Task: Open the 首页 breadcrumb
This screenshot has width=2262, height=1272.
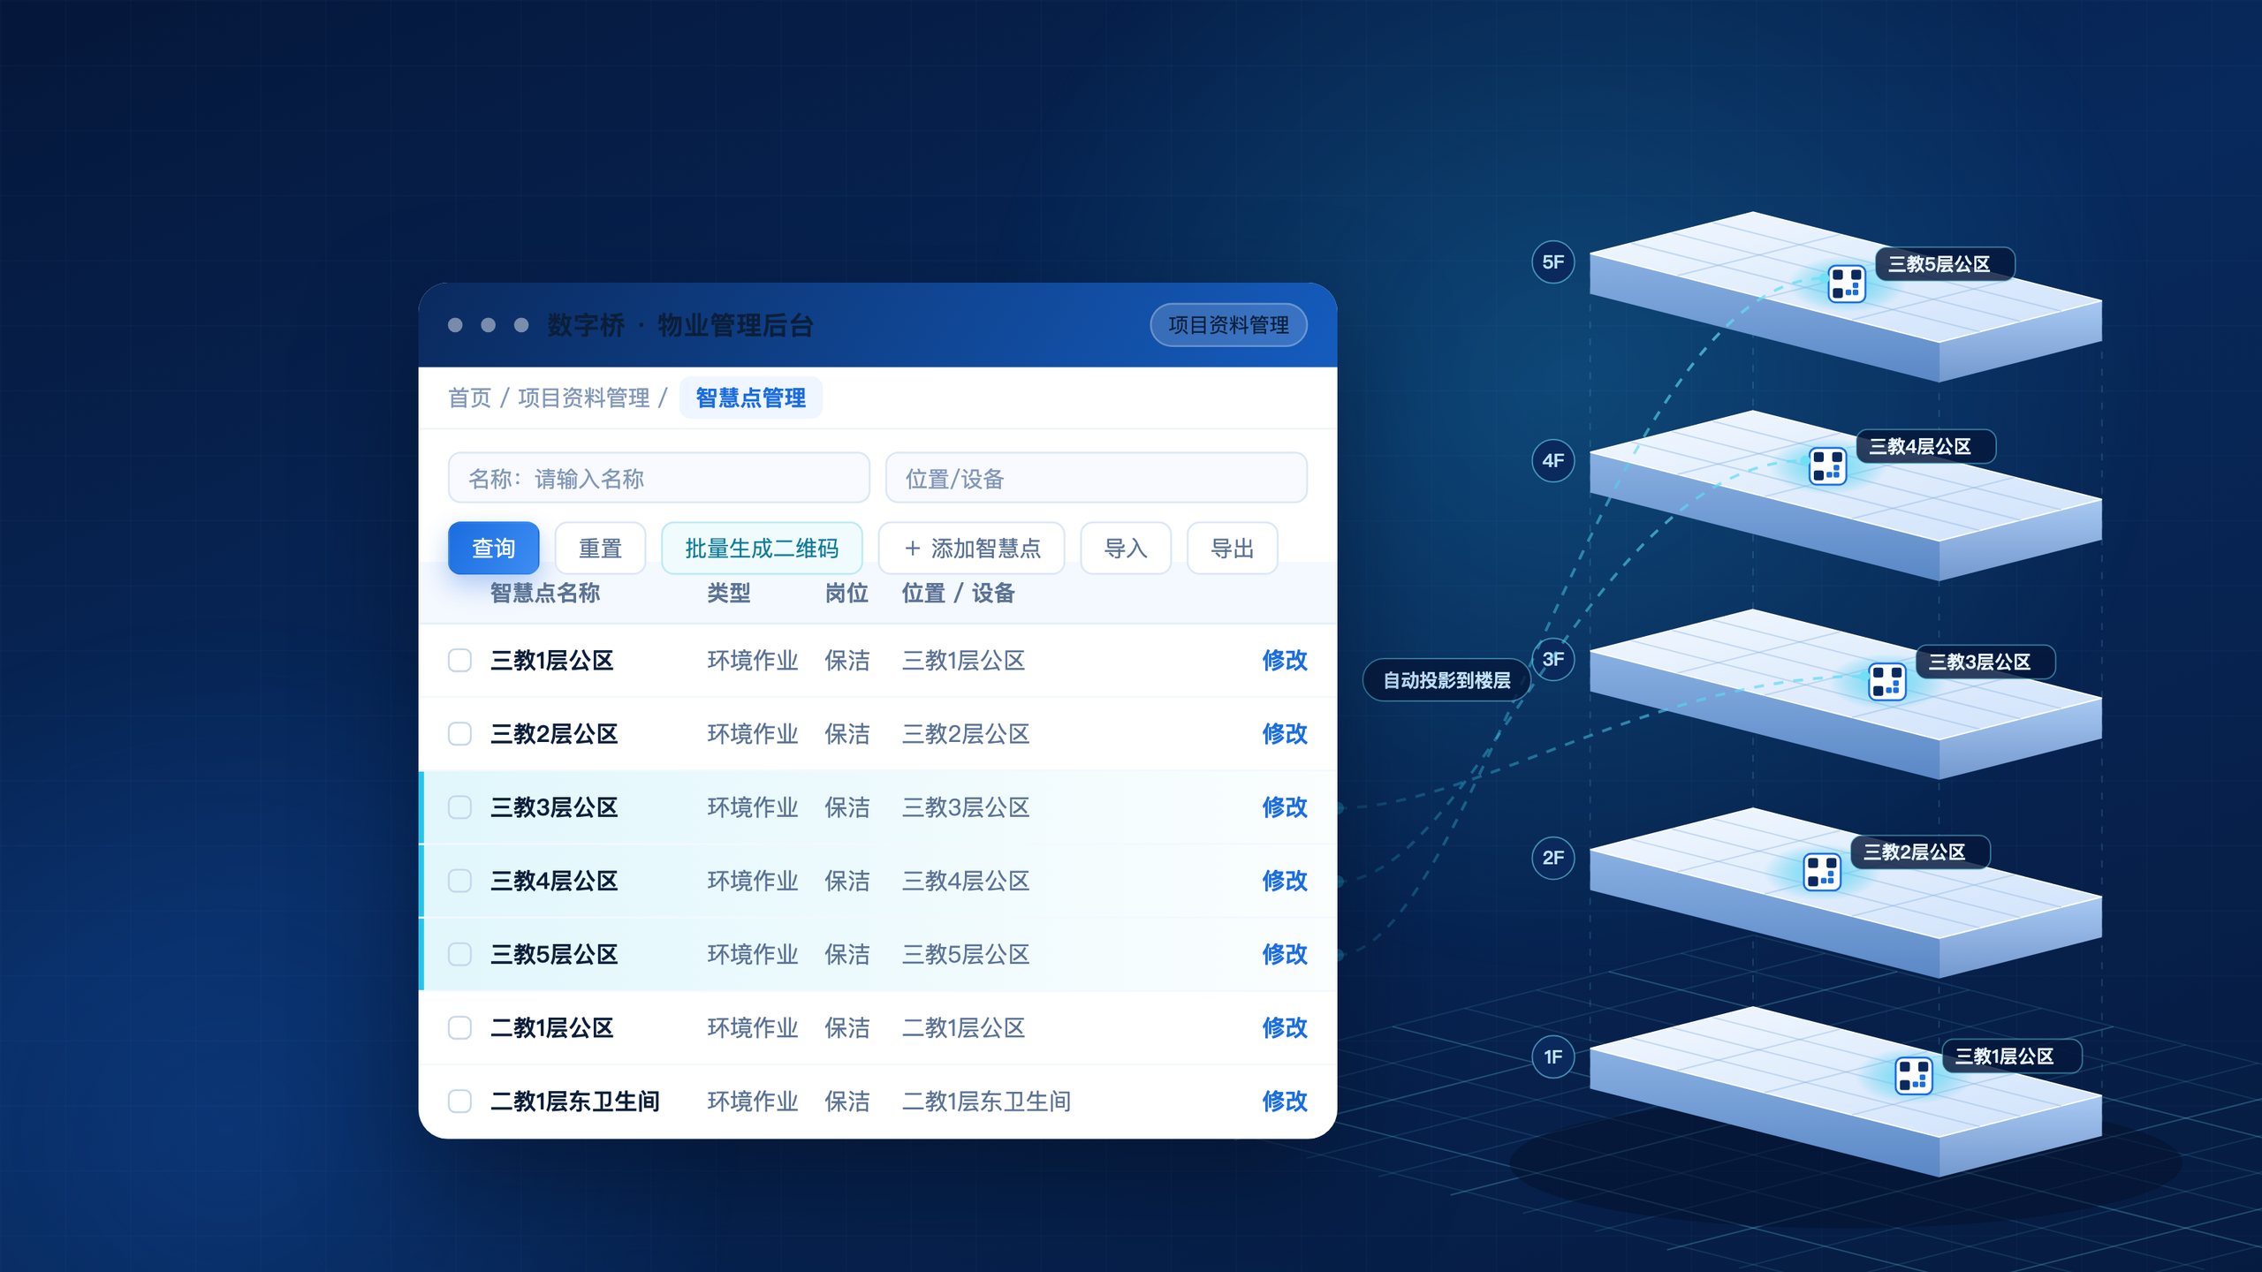Action: pos(469,397)
